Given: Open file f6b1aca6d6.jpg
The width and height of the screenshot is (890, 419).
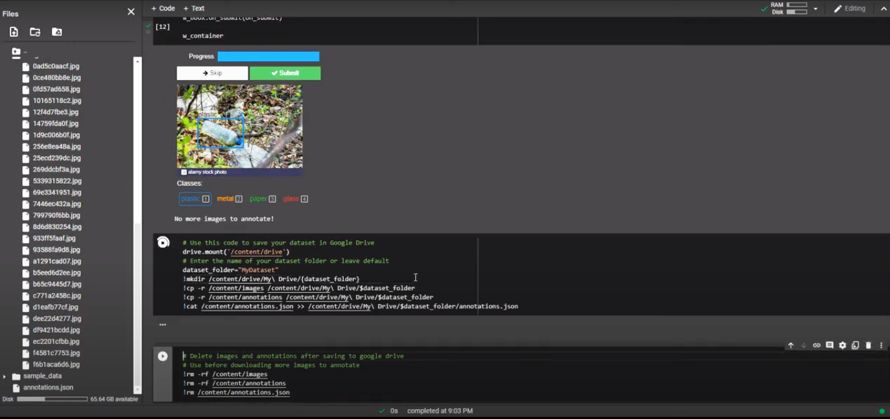Looking at the screenshot, I should point(56,364).
